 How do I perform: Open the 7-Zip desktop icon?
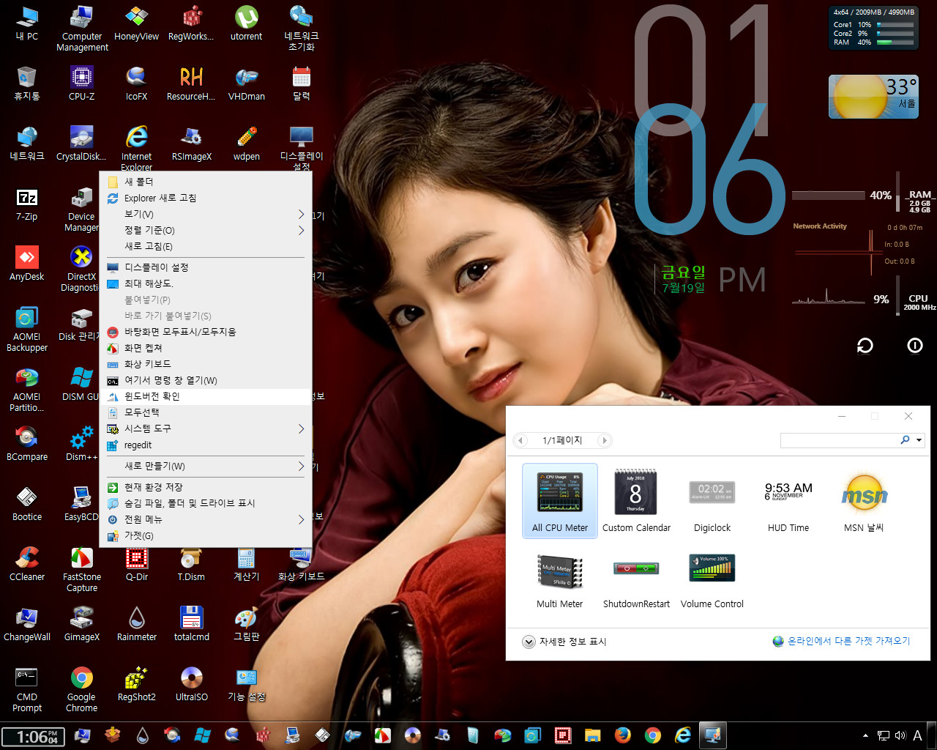tap(27, 204)
